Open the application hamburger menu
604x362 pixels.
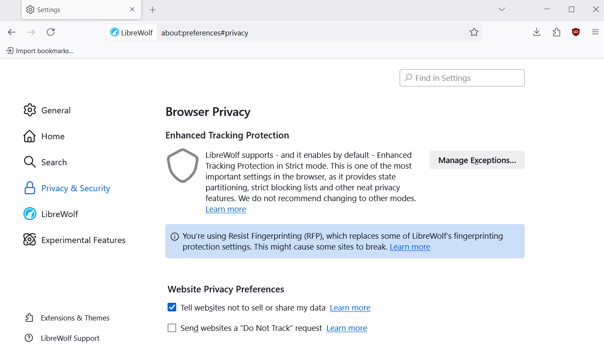click(595, 32)
